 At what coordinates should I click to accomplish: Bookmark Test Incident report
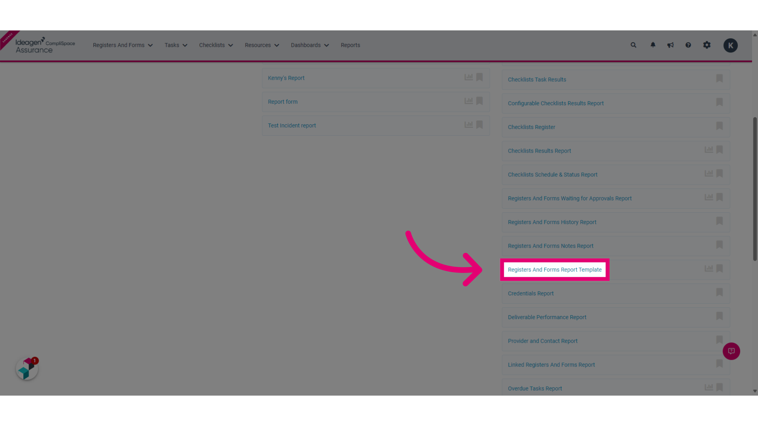479,125
